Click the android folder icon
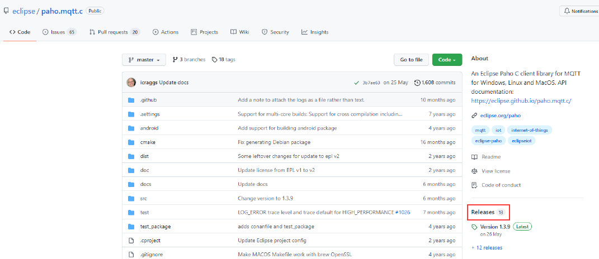Screen dimensions: 599x259 [x=131, y=128]
